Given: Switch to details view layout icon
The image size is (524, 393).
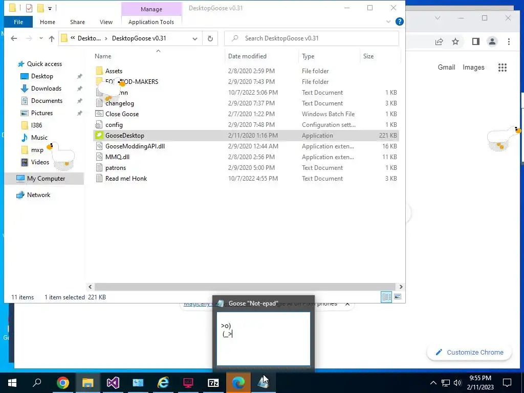Looking at the screenshot, I should pyautogui.click(x=387, y=297).
